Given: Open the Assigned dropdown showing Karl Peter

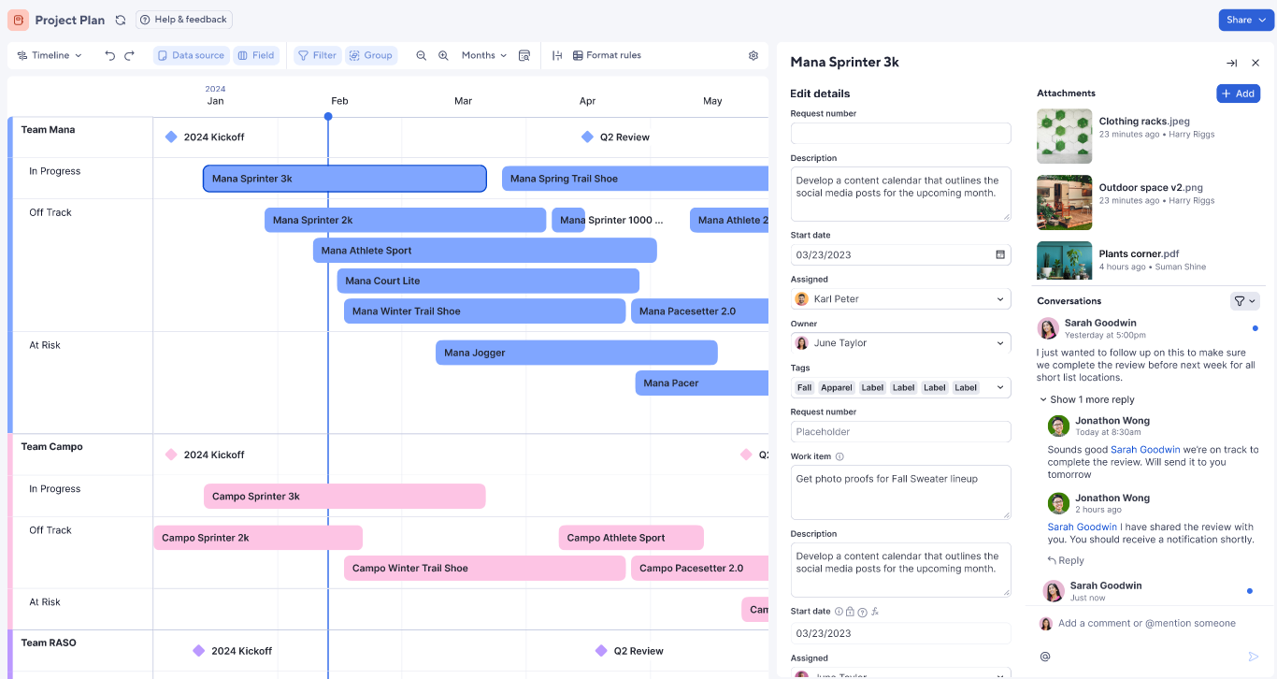Looking at the screenshot, I should click(900, 298).
